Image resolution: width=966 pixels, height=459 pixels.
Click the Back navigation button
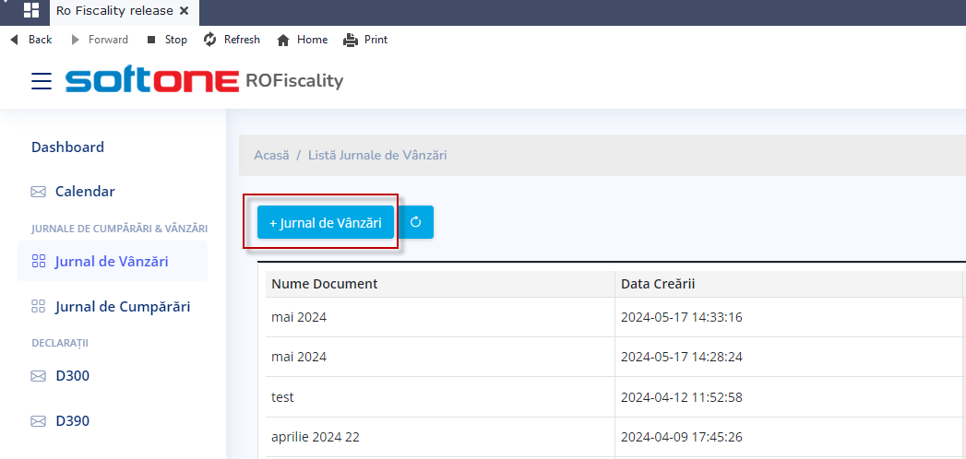pos(30,40)
